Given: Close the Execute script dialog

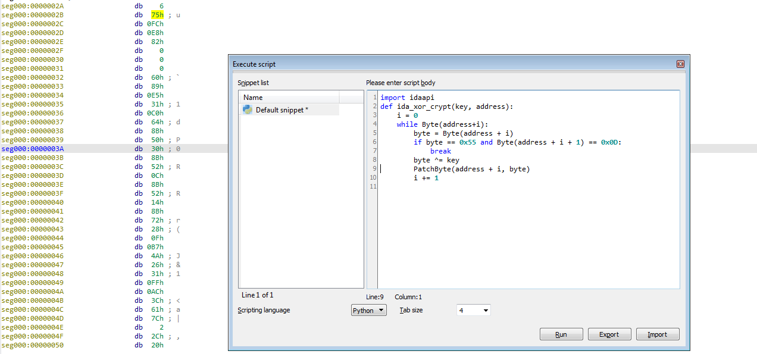Looking at the screenshot, I should click(680, 64).
